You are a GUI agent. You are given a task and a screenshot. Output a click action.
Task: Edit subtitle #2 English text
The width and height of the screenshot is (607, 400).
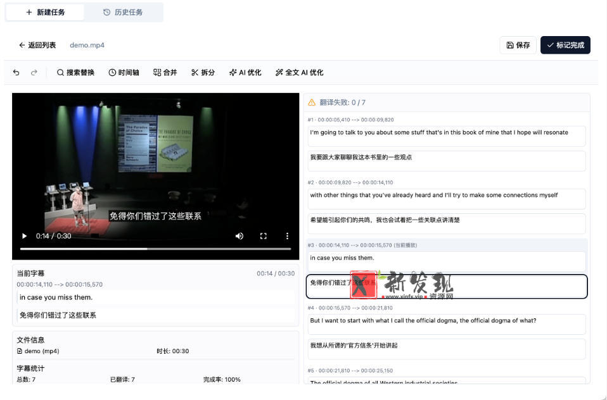[446, 199]
